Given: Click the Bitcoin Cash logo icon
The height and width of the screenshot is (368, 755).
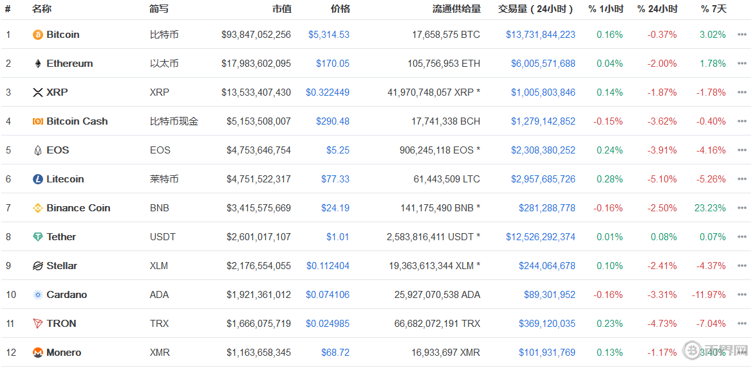Looking at the screenshot, I should click(x=38, y=121).
